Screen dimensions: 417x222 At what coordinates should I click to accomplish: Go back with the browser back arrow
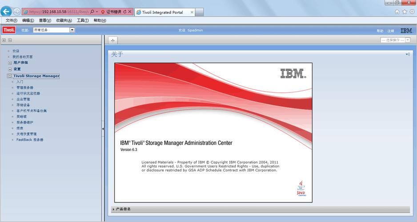[x=6, y=12]
